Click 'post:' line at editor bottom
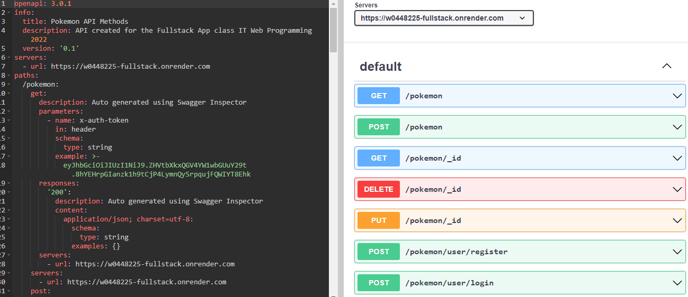This screenshot has height=297, width=688. tap(41, 291)
